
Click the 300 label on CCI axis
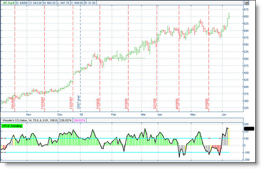pyautogui.click(x=246, y=124)
